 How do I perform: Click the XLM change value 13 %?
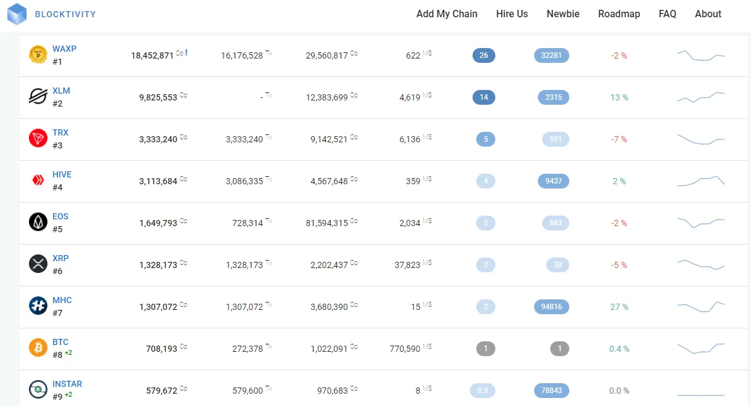pyautogui.click(x=619, y=97)
